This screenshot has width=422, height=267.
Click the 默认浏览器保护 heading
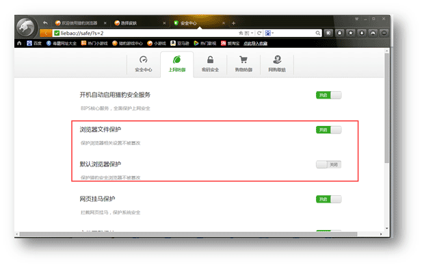click(x=100, y=164)
